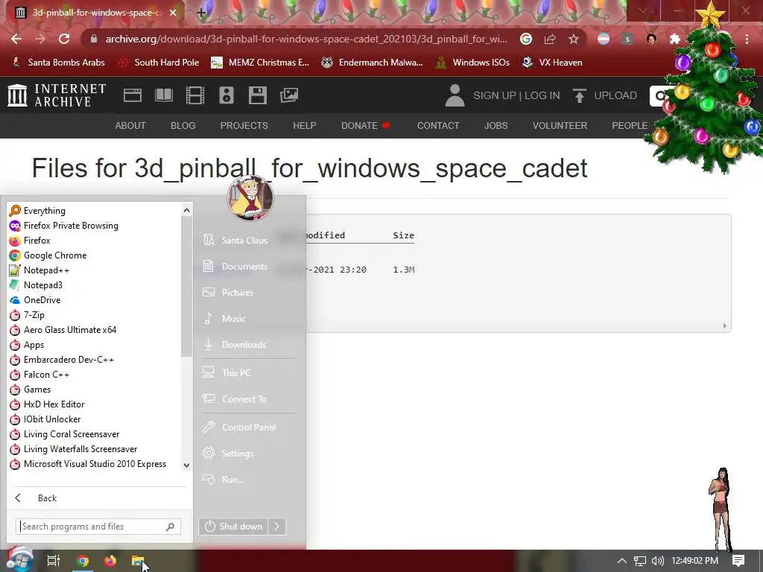Close the 3d-pinball tab
This screenshot has width=763, height=572.
(173, 13)
